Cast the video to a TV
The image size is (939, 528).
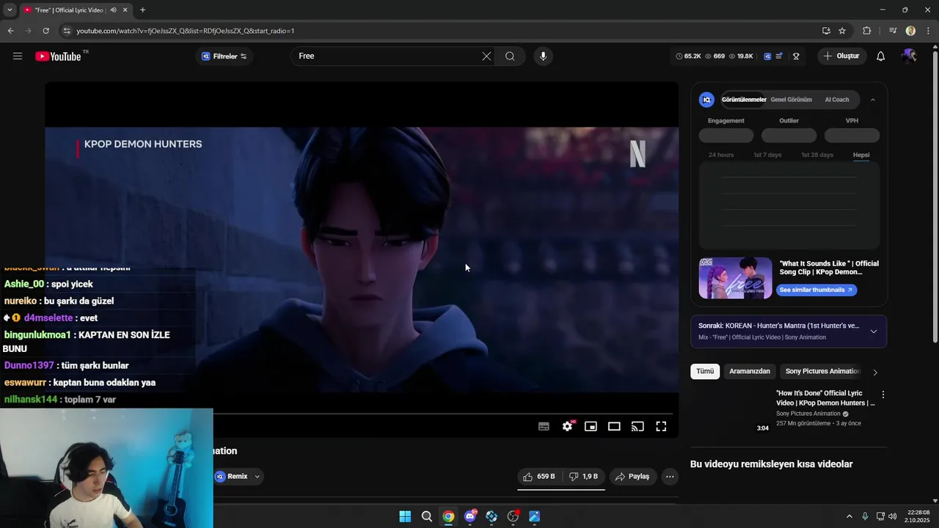[637, 426]
